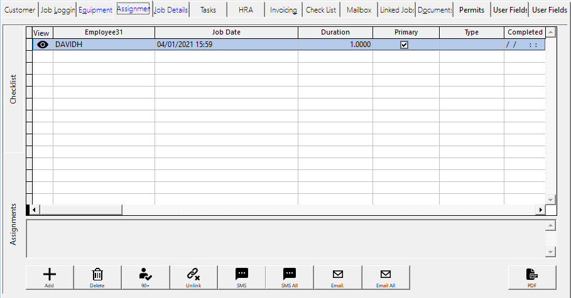Click the Email envelope icon
This screenshot has height=298, width=571.
click(338, 274)
